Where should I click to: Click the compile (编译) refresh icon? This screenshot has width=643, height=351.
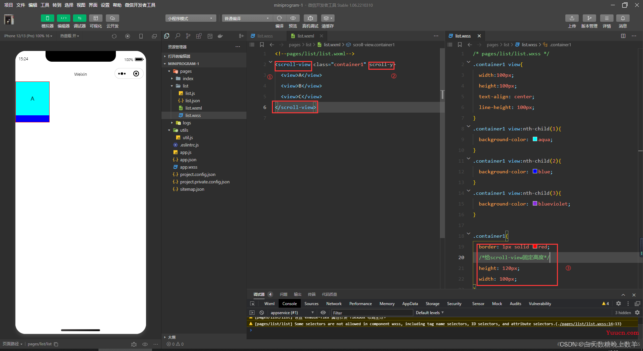(279, 18)
